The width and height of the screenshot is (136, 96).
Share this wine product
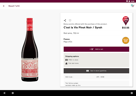pyautogui.click(x=65, y=21)
